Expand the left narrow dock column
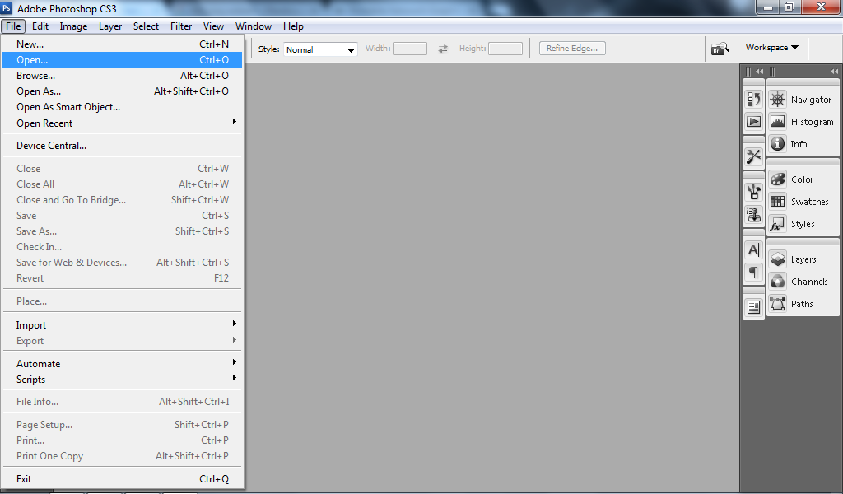 point(759,71)
